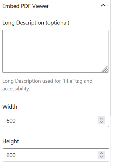
Task: Select the 600 value in Height
Action: tap(11, 155)
